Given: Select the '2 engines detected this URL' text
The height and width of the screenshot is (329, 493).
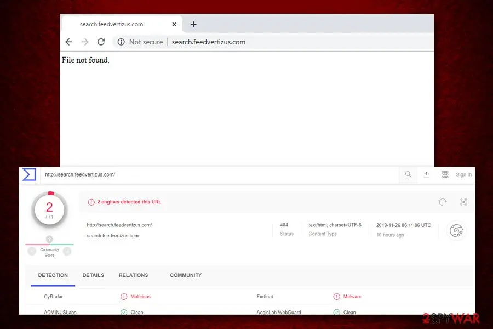Looking at the screenshot, I should 129,202.
